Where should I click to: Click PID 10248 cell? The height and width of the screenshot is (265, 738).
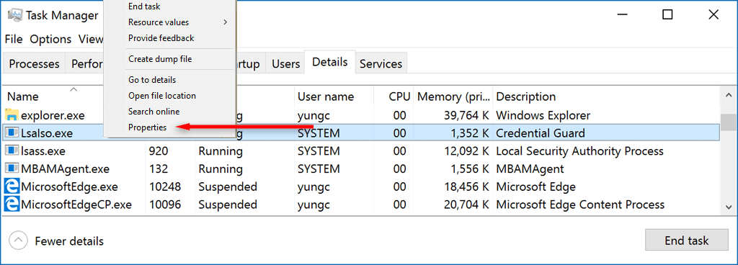[x=165, y=187]
